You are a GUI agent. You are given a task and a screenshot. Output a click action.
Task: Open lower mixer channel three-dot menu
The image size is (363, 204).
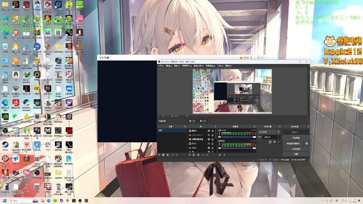click(220, 144)
